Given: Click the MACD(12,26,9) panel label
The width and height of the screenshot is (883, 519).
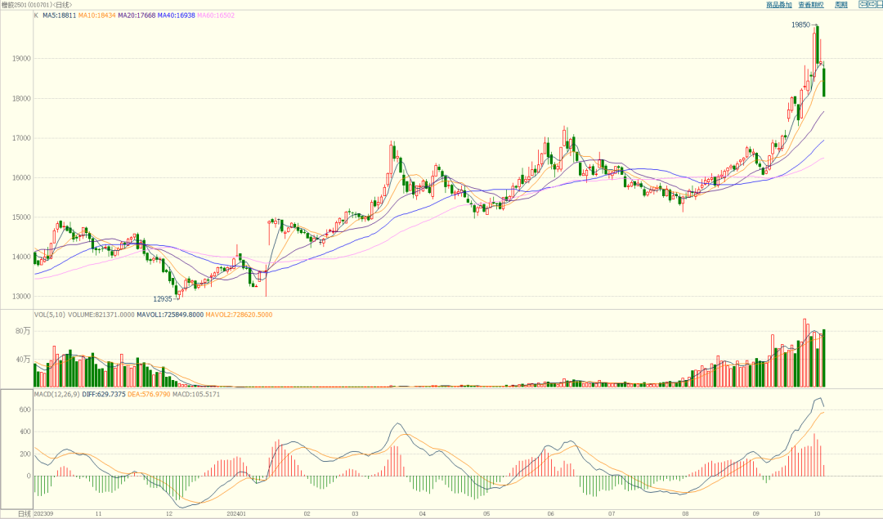Looking at the screenshot, I should pos(55,395).
